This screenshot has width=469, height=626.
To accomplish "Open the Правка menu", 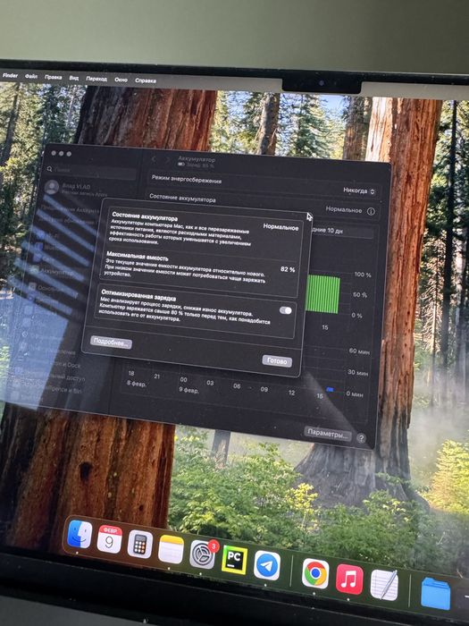I will click(53, 77).
